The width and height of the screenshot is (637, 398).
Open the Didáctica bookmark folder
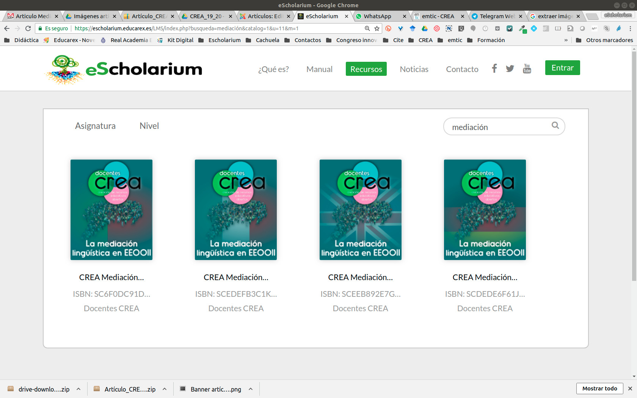tap(21, 40)
